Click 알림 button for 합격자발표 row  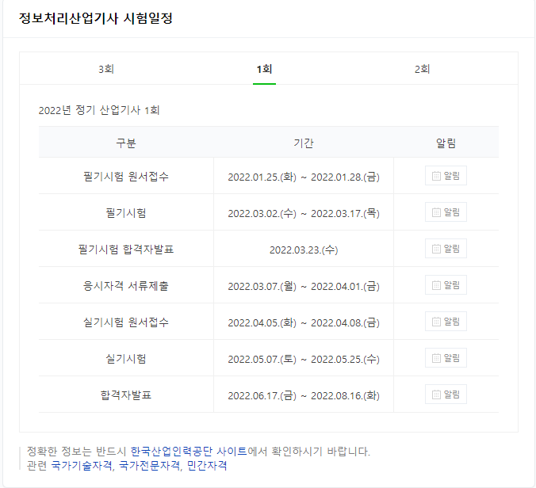click(x=446, y=395)
